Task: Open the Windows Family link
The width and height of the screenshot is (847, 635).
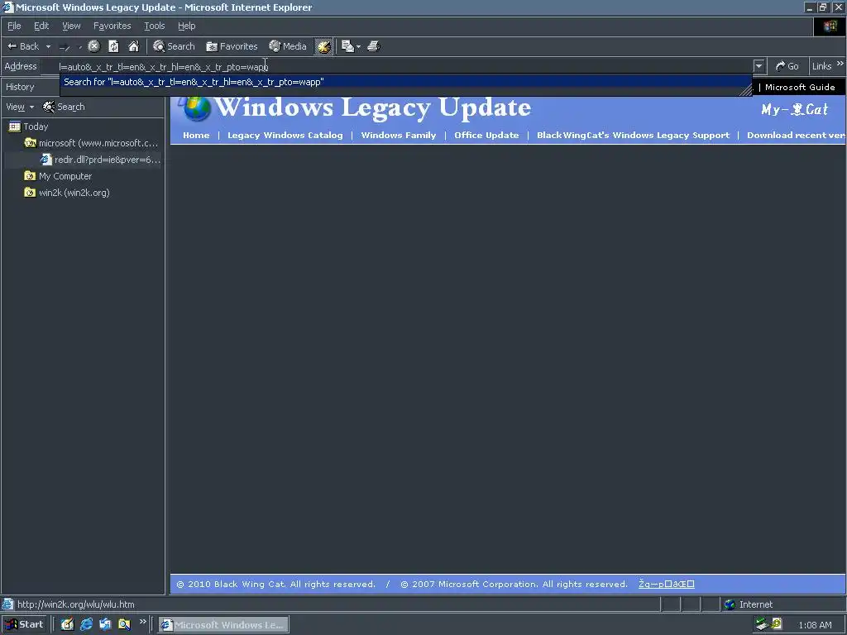Action: click(x=399, y=136)
